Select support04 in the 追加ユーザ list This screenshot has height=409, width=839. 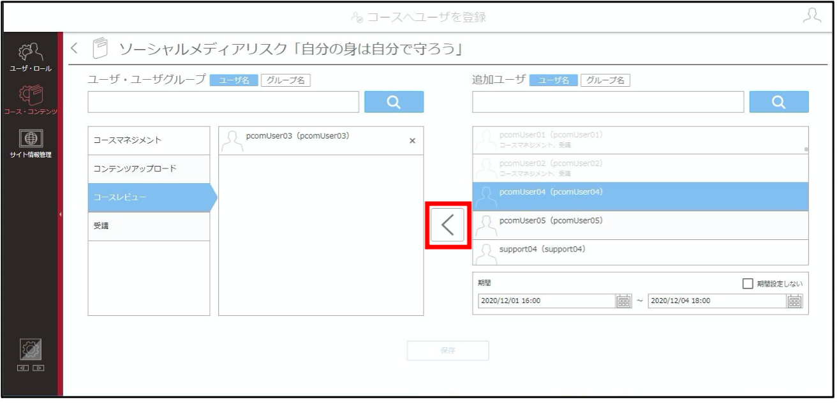tap(640, 253)
